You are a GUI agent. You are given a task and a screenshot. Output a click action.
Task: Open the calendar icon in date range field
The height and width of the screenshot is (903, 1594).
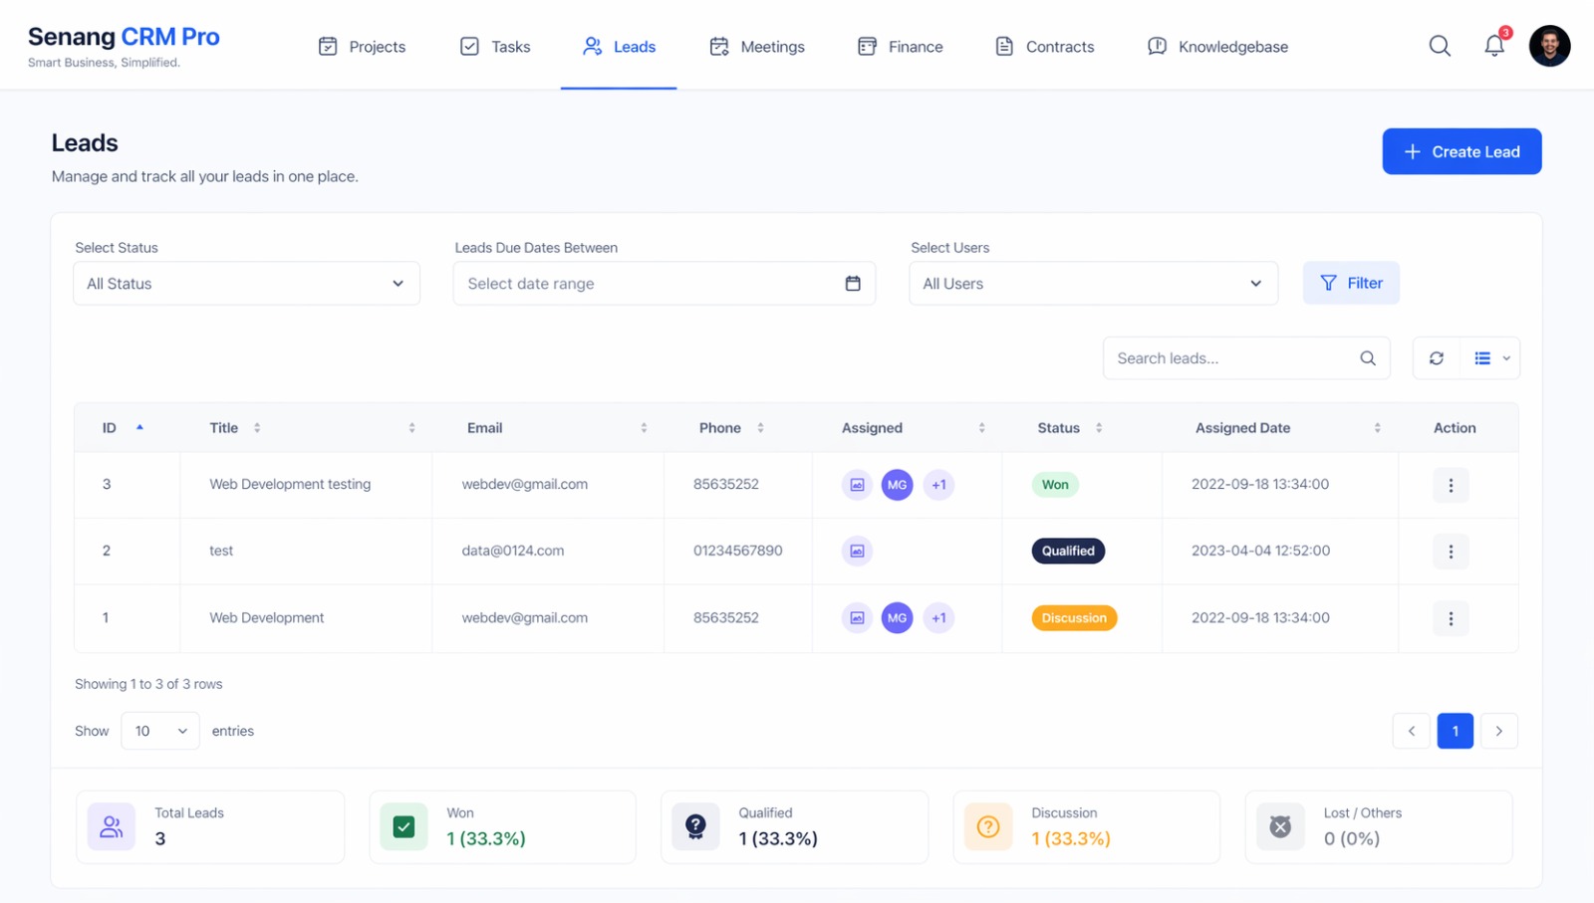[x=853, y=284]
